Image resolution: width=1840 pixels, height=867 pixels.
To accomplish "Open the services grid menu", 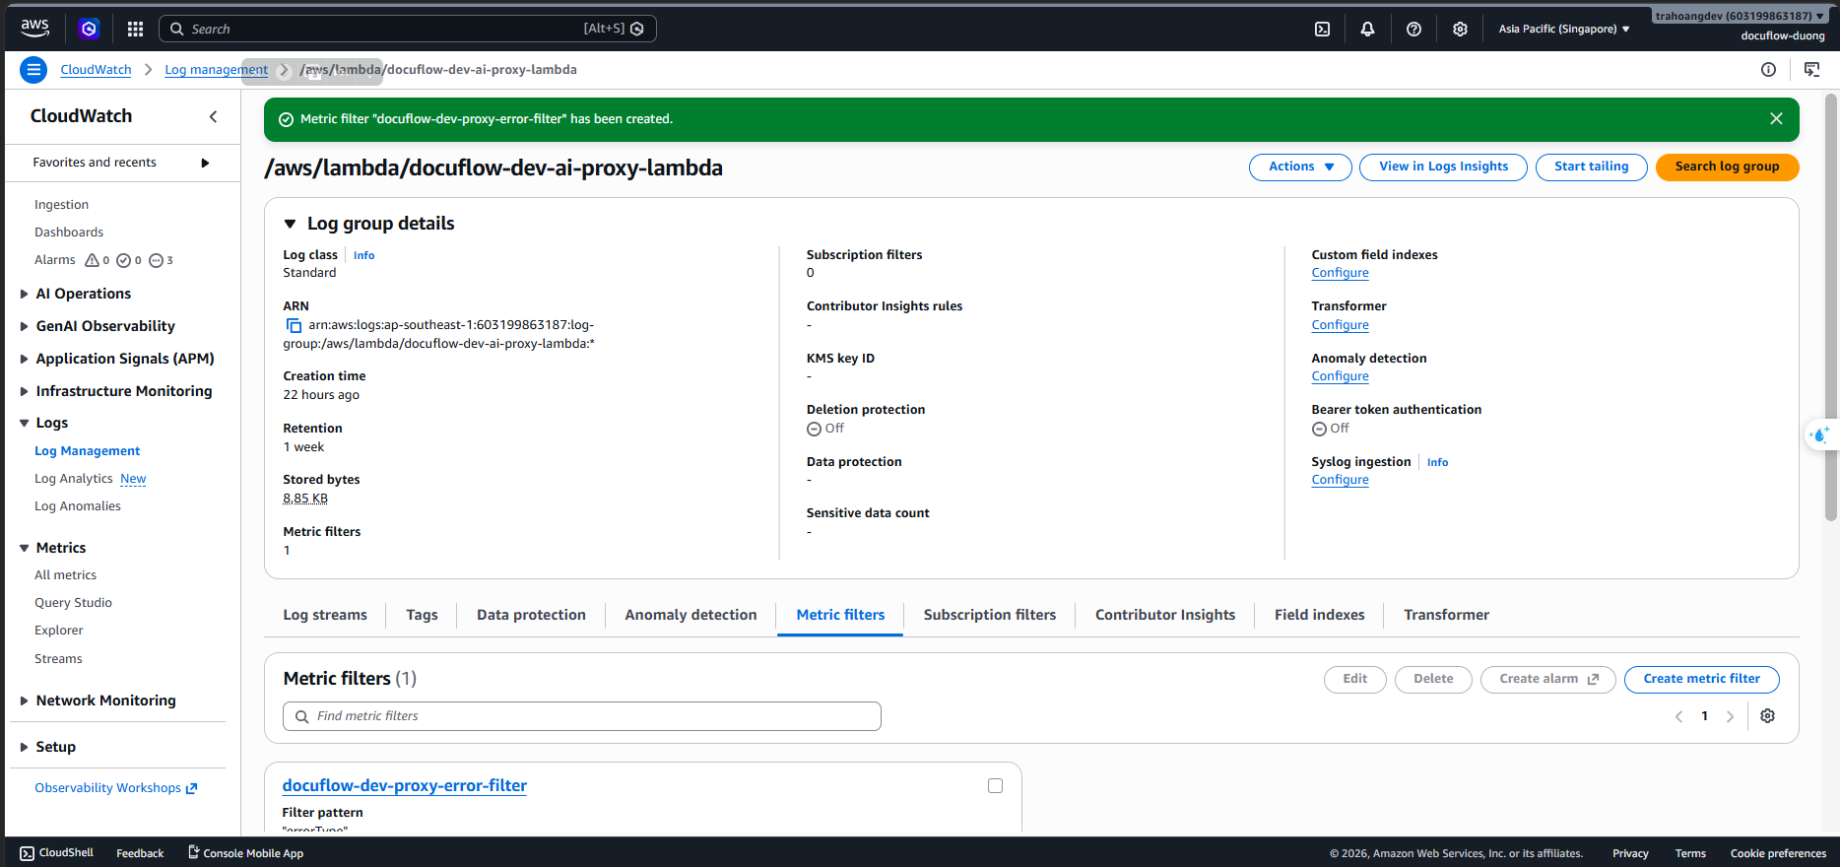I will [136, 29].
